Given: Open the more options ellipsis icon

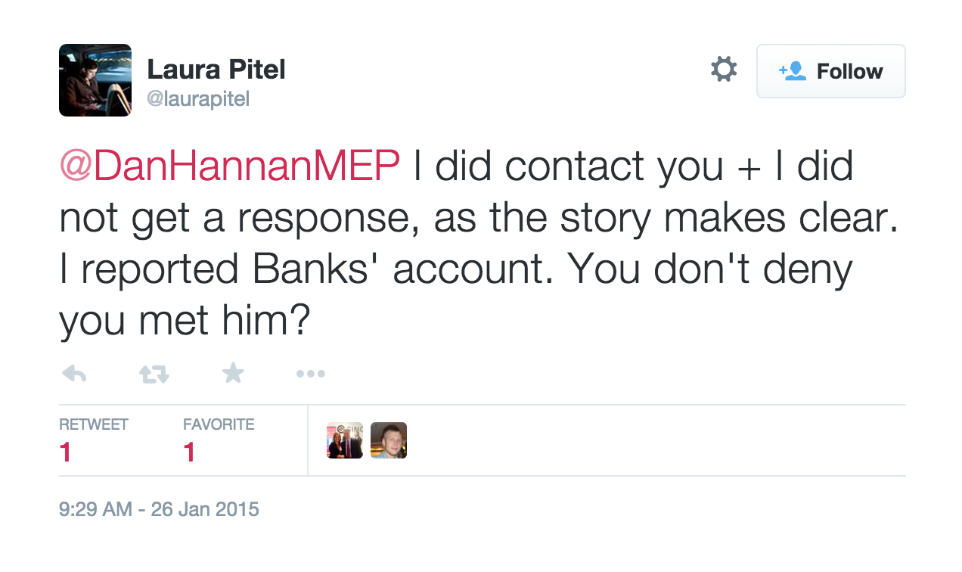Looking at the screenshot, I should [310, 373].
